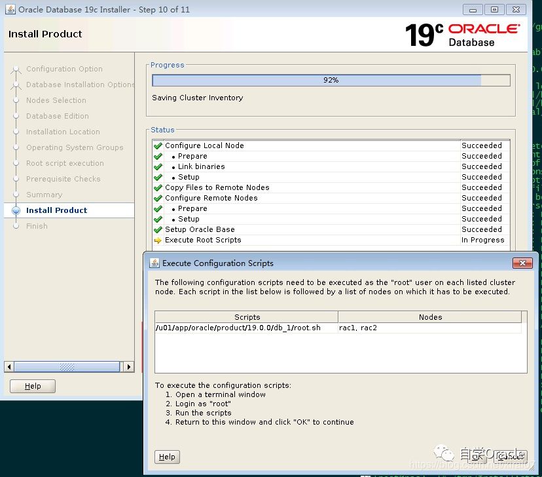Click green checkmark beside Configure Remote Nodes
Screen dimensions: 542x477
(x=158, y=198)
